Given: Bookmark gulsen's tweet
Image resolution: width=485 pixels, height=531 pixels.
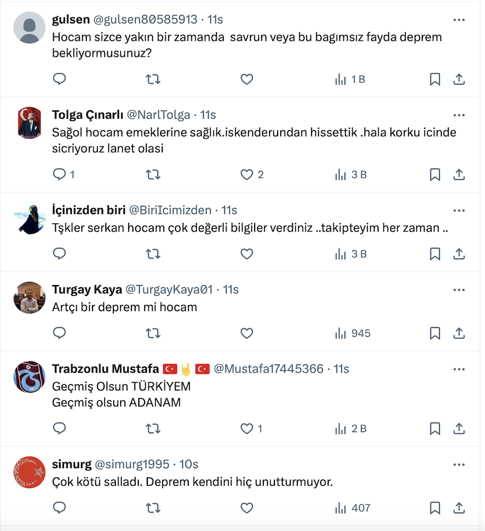Looking at the screenshot, I should click(434, 79).
